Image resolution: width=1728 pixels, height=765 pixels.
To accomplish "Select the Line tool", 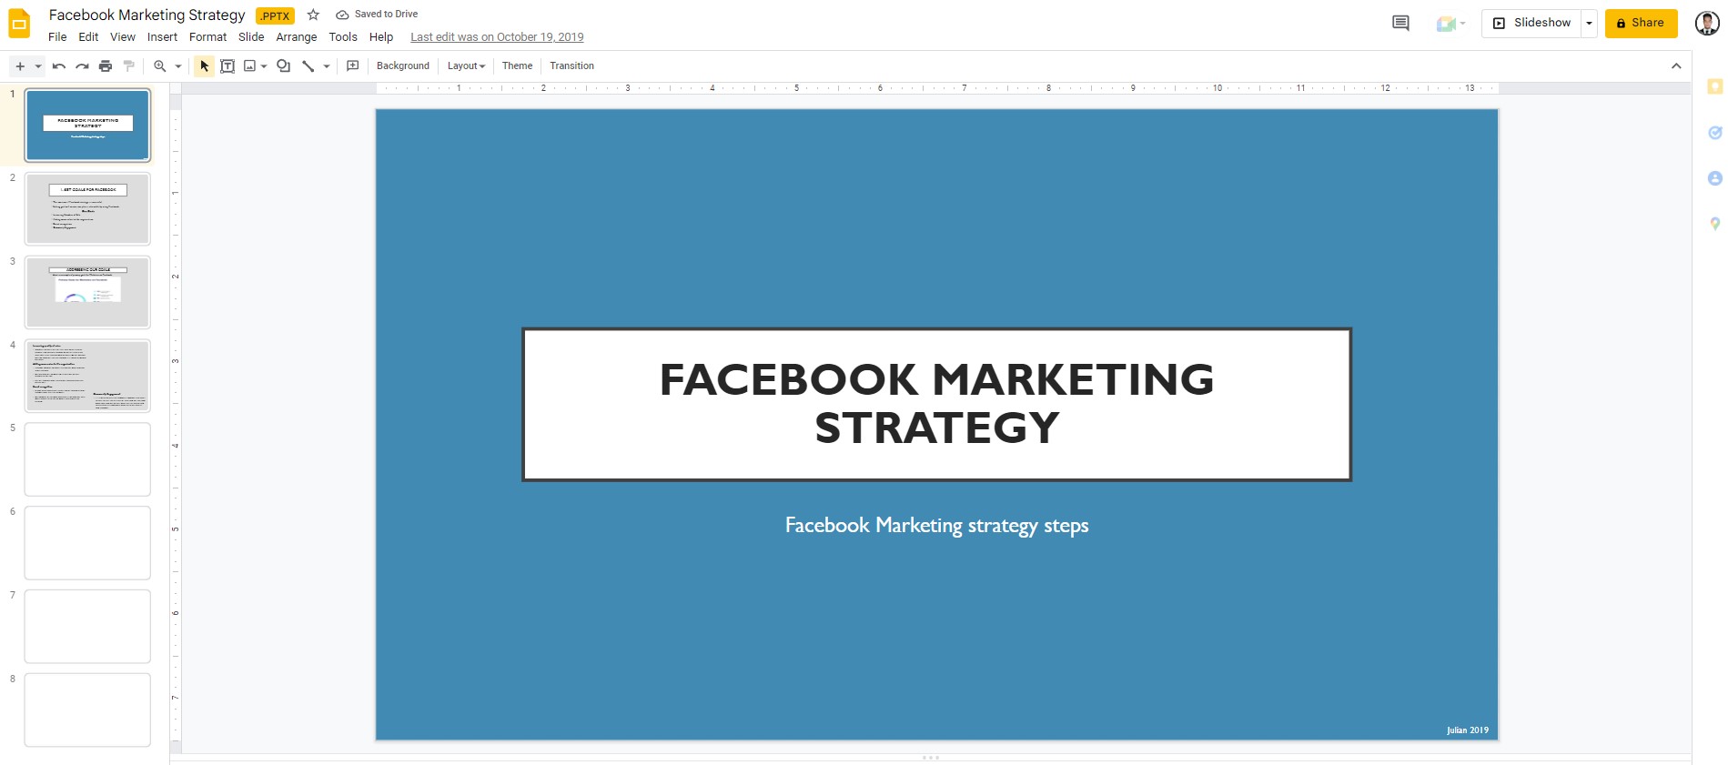I will point(308,66).
